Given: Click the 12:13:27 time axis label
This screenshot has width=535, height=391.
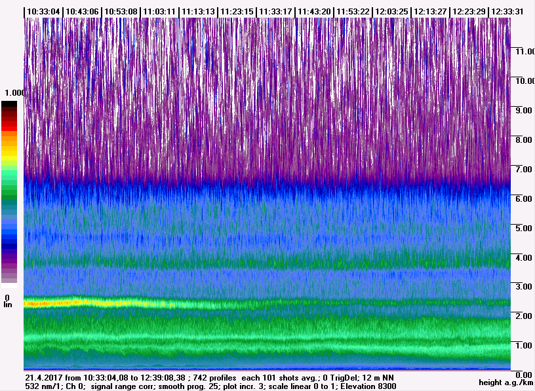Looking at the screenshot, I should click(x=430, y=12).
